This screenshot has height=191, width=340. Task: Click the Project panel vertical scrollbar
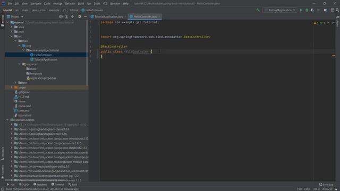(87, 53)
